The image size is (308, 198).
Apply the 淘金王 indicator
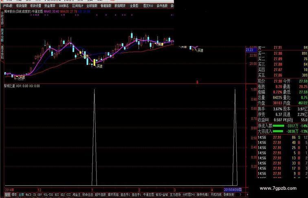[x=77, y=195]
